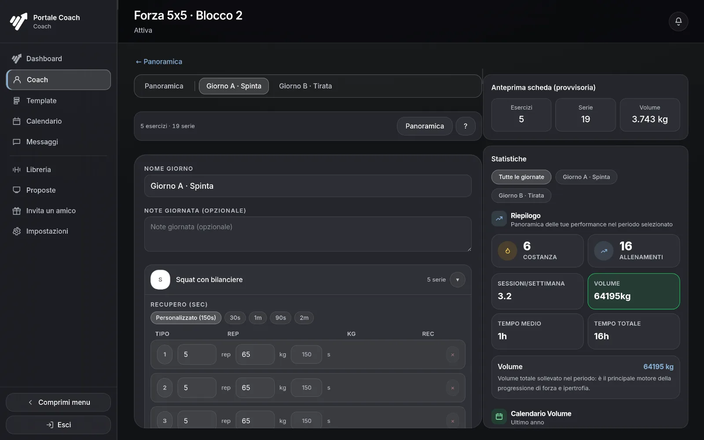Screen dimensions: 704x440
Task: Open Libreria dumbbell icon
Action: point(17,169)
